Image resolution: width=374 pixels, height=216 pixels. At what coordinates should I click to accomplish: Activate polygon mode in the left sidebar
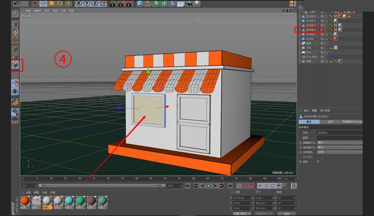pyautogui.click(x=15, y=65)
